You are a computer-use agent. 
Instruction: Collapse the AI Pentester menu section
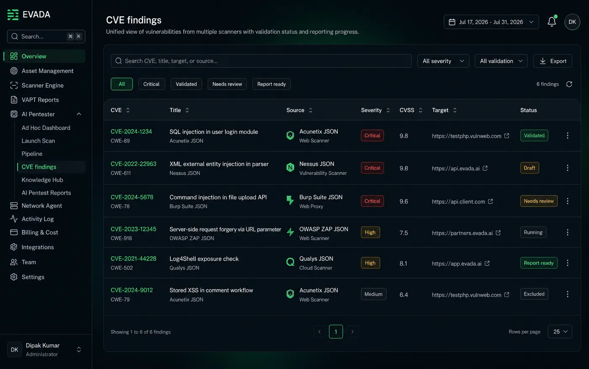79,114
